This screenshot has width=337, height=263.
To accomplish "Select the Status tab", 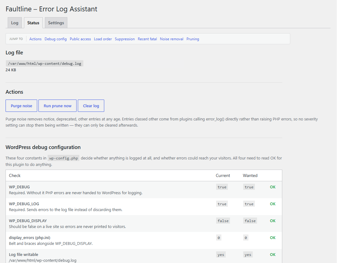I will pyautogui.click(x=33, y=23).
